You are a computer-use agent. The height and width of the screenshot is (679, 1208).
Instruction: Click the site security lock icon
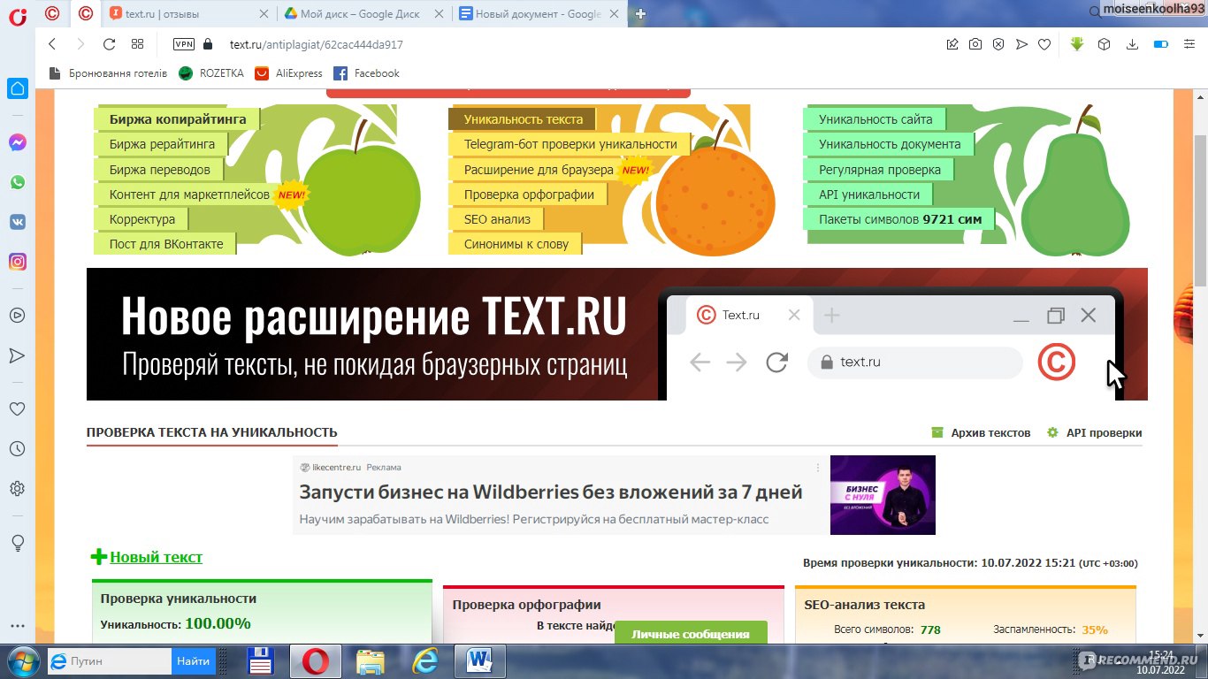[x=209, y=44]
